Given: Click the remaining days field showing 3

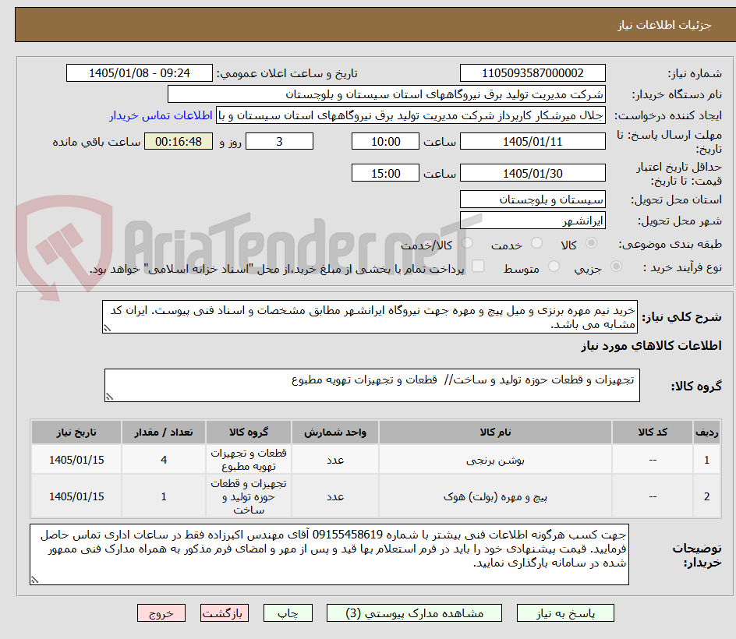Looking at the screenshot, I should coord(279,141).
